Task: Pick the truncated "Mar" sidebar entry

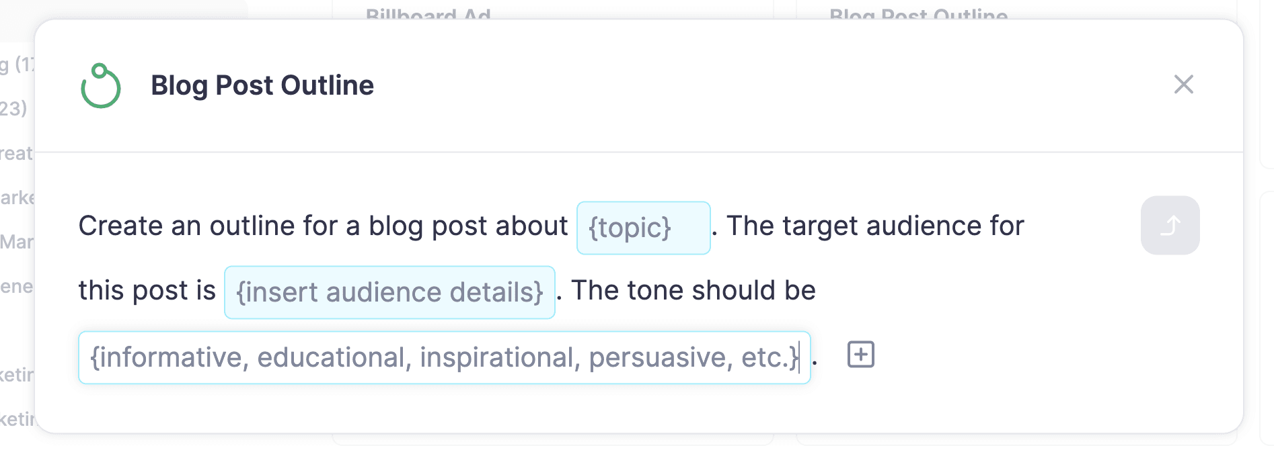Action: [16, 242]
